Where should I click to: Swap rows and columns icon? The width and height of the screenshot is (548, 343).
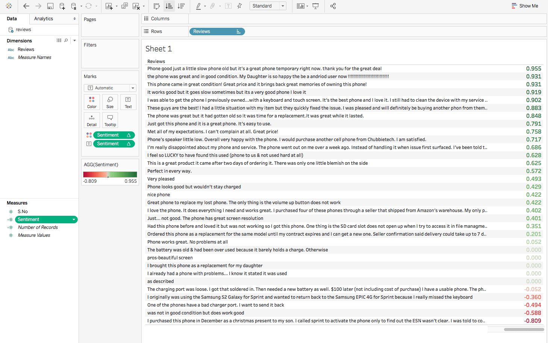tap(157, 6)
